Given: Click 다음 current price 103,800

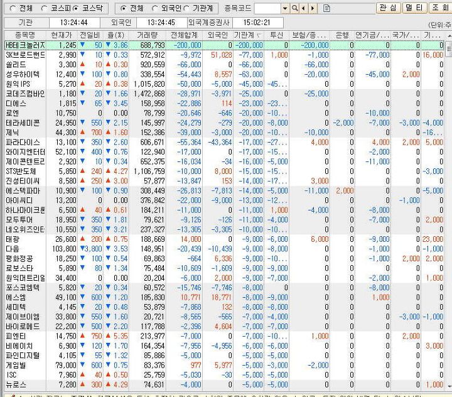Looking at the screenshot, I should click(x=64, y=249).
